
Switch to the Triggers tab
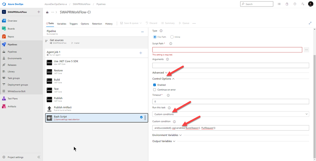coord(73,24)
